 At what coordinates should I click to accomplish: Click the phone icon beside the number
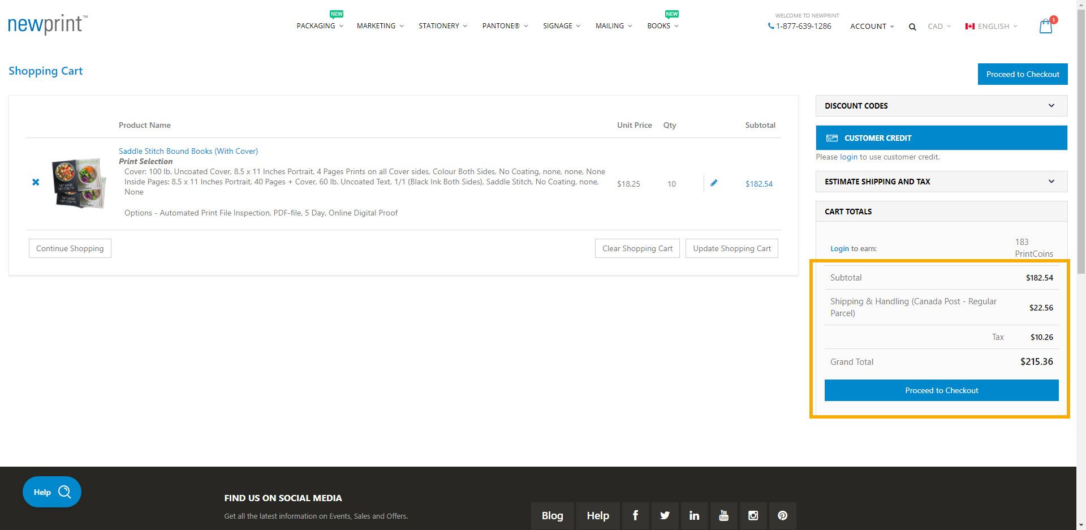tap(770, 26)
